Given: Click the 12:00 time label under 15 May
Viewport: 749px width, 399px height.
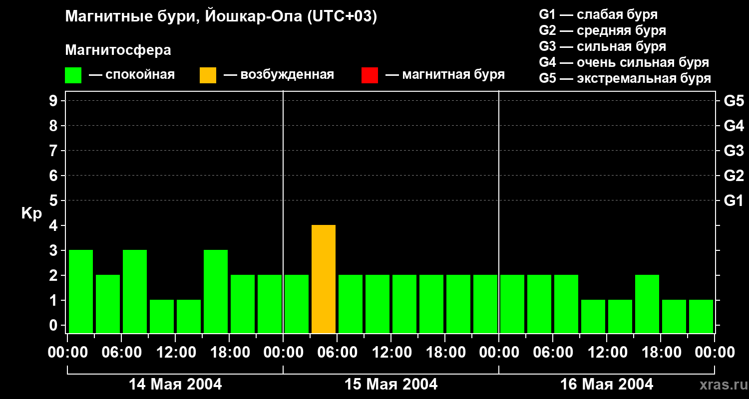Looking at the screenshot, I should [391, 353].
